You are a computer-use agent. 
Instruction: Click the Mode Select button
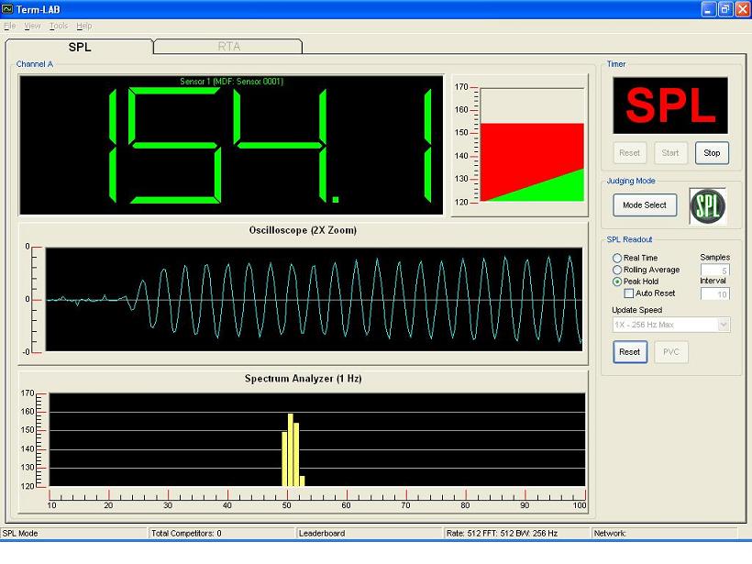(x=645, y=205)
